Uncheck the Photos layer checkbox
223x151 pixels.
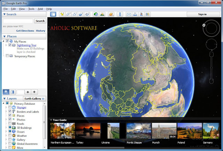pos(10,119)
